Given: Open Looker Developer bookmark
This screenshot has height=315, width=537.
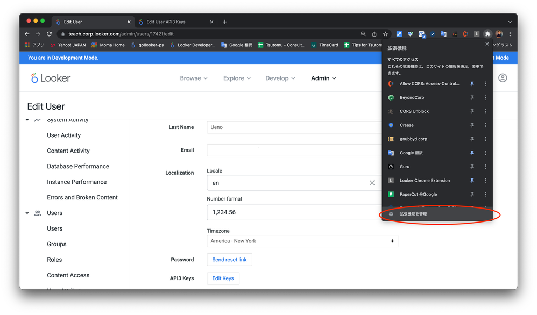Looking at the screenshot, I should 193,45.
